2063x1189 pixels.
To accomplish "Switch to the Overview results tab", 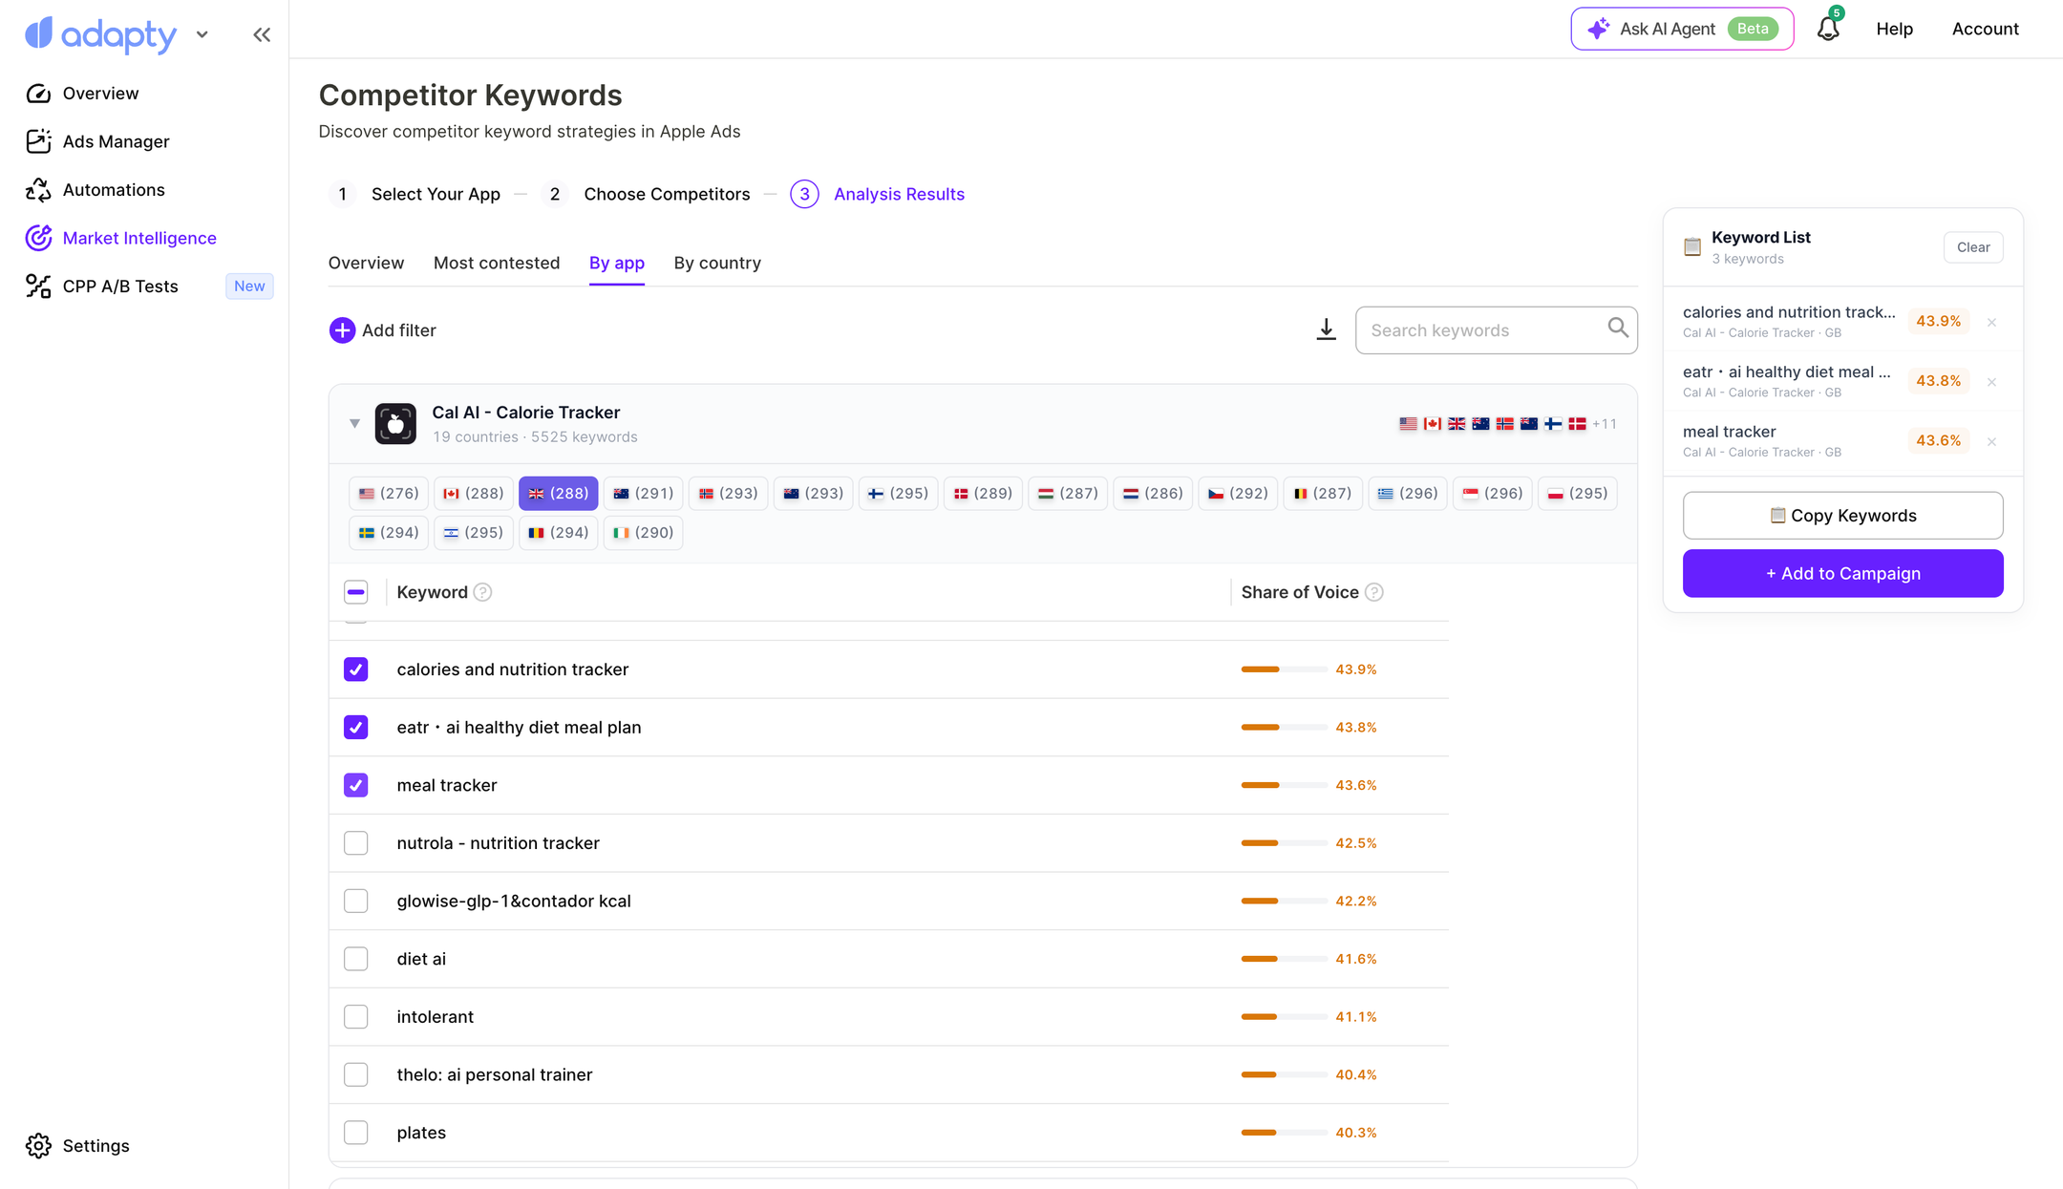I will click(366, 263).
